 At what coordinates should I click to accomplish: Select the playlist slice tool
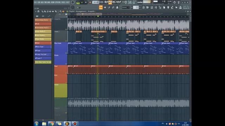click(x=56, y=12)
